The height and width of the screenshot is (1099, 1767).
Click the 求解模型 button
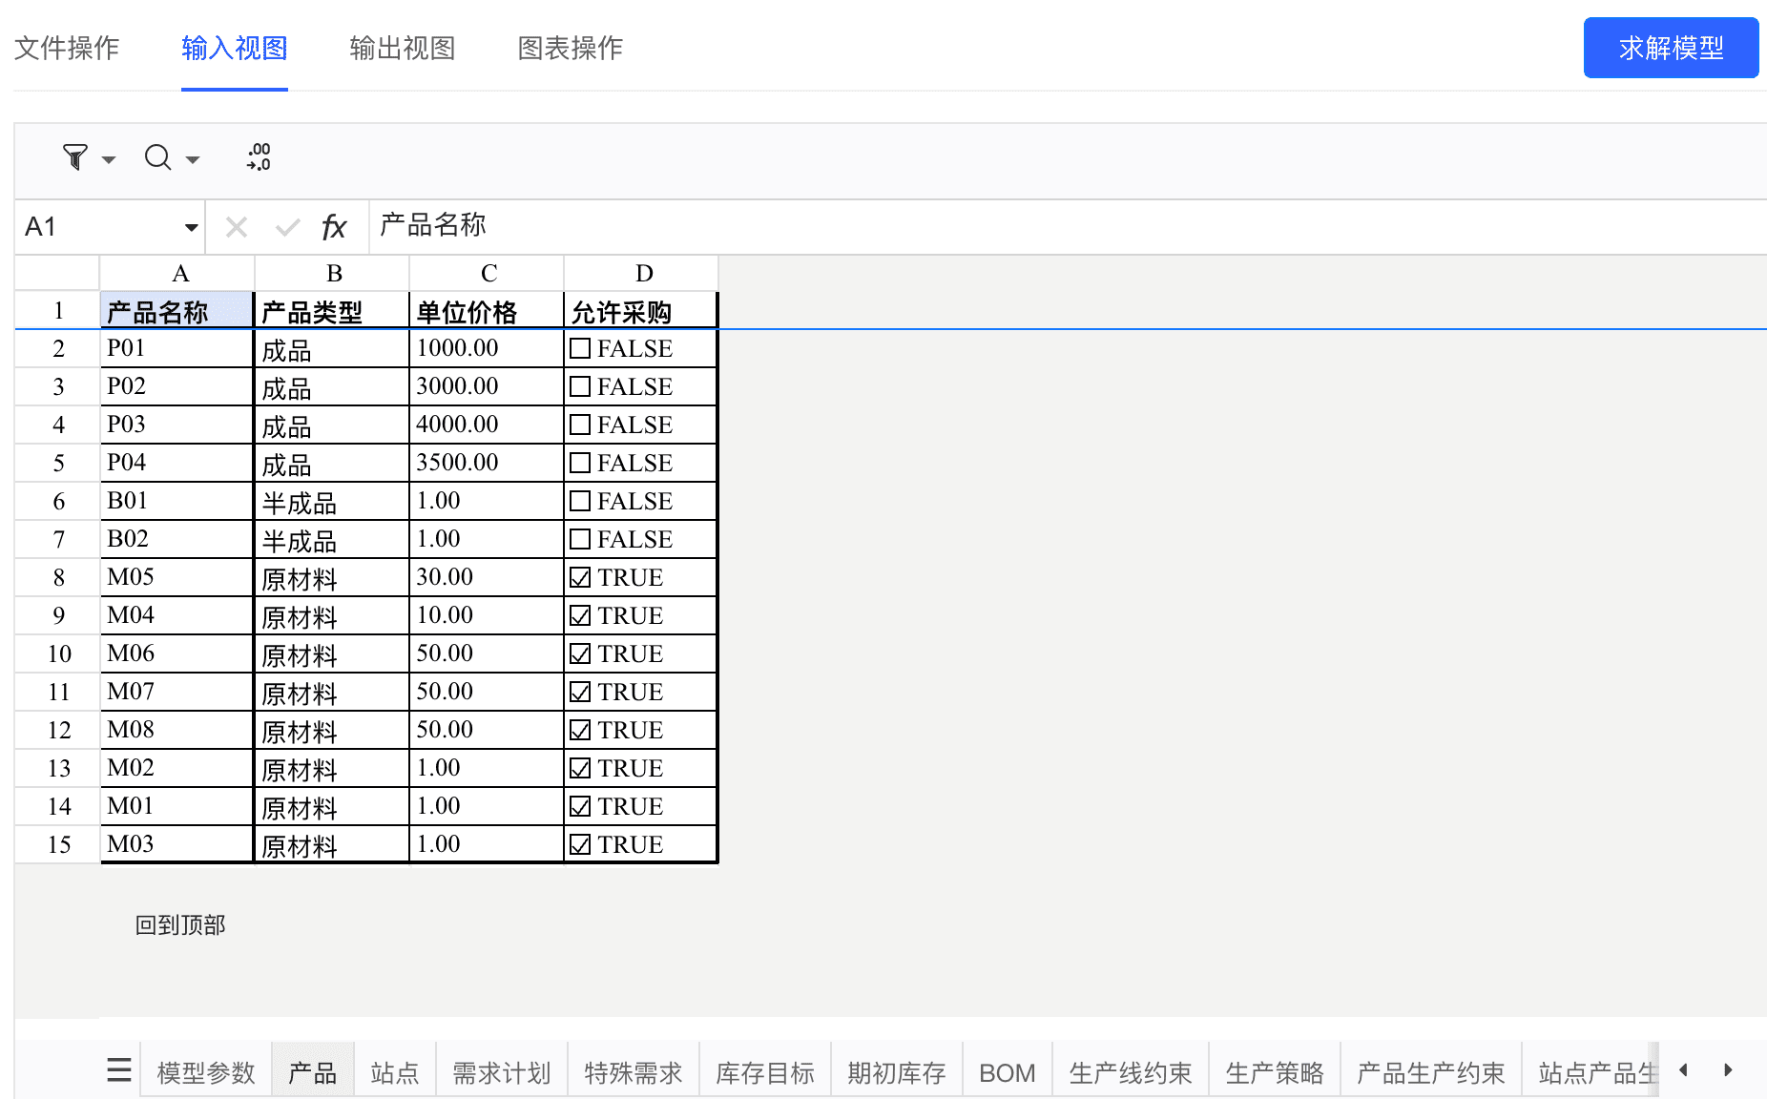1671,48
